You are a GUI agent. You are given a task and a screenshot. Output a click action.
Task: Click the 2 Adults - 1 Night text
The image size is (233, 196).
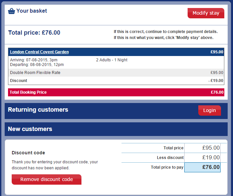click(112, 60)
